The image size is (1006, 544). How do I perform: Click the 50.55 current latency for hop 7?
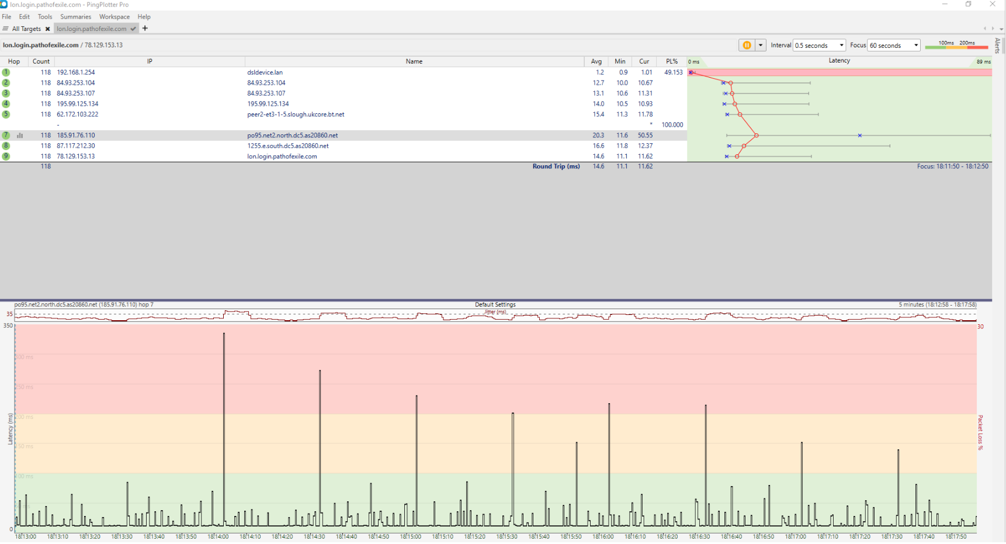click(646, 136)
